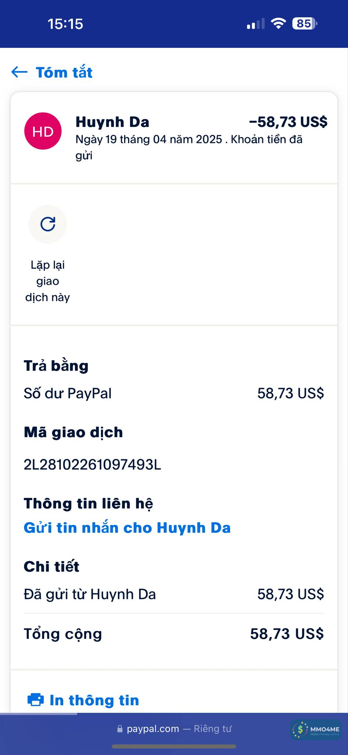
Task: Tap the cellular signal bars icon
Action: pyautogui.click(x=256, y=24)
